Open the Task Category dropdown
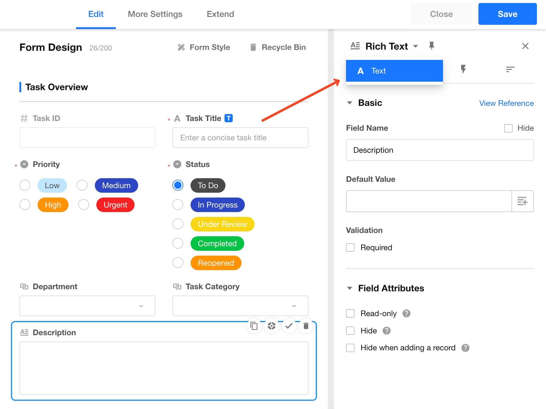The height and width of the screenshot is (409, 546). [x=240, y=306]
